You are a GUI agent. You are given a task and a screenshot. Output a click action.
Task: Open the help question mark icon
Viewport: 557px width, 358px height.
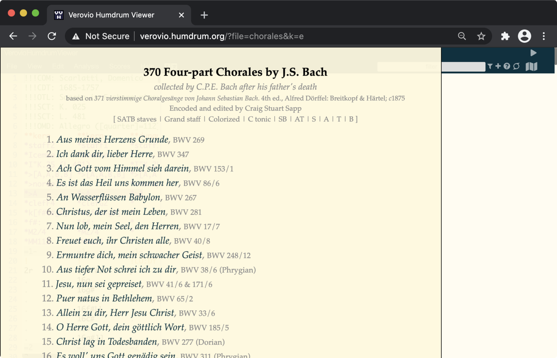[507, 66]
